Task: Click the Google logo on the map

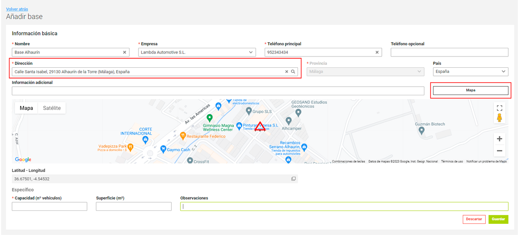Action: pos(23,160)
